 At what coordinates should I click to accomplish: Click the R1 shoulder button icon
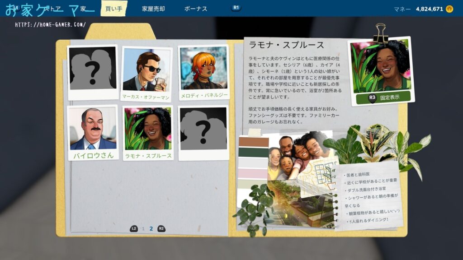point(236,8)
